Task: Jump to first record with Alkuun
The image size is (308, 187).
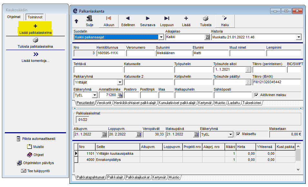Action: 108,18
